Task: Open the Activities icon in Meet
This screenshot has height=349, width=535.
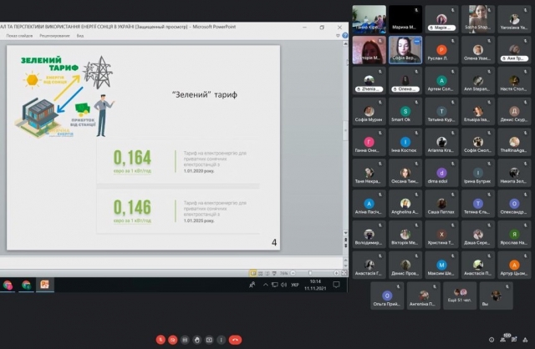Action: click(525, 340)
